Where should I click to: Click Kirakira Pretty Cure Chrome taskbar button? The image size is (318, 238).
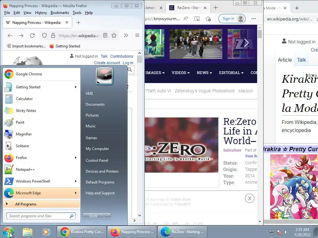coord(81,232)
